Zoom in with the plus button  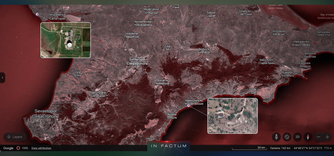(327, 137)
